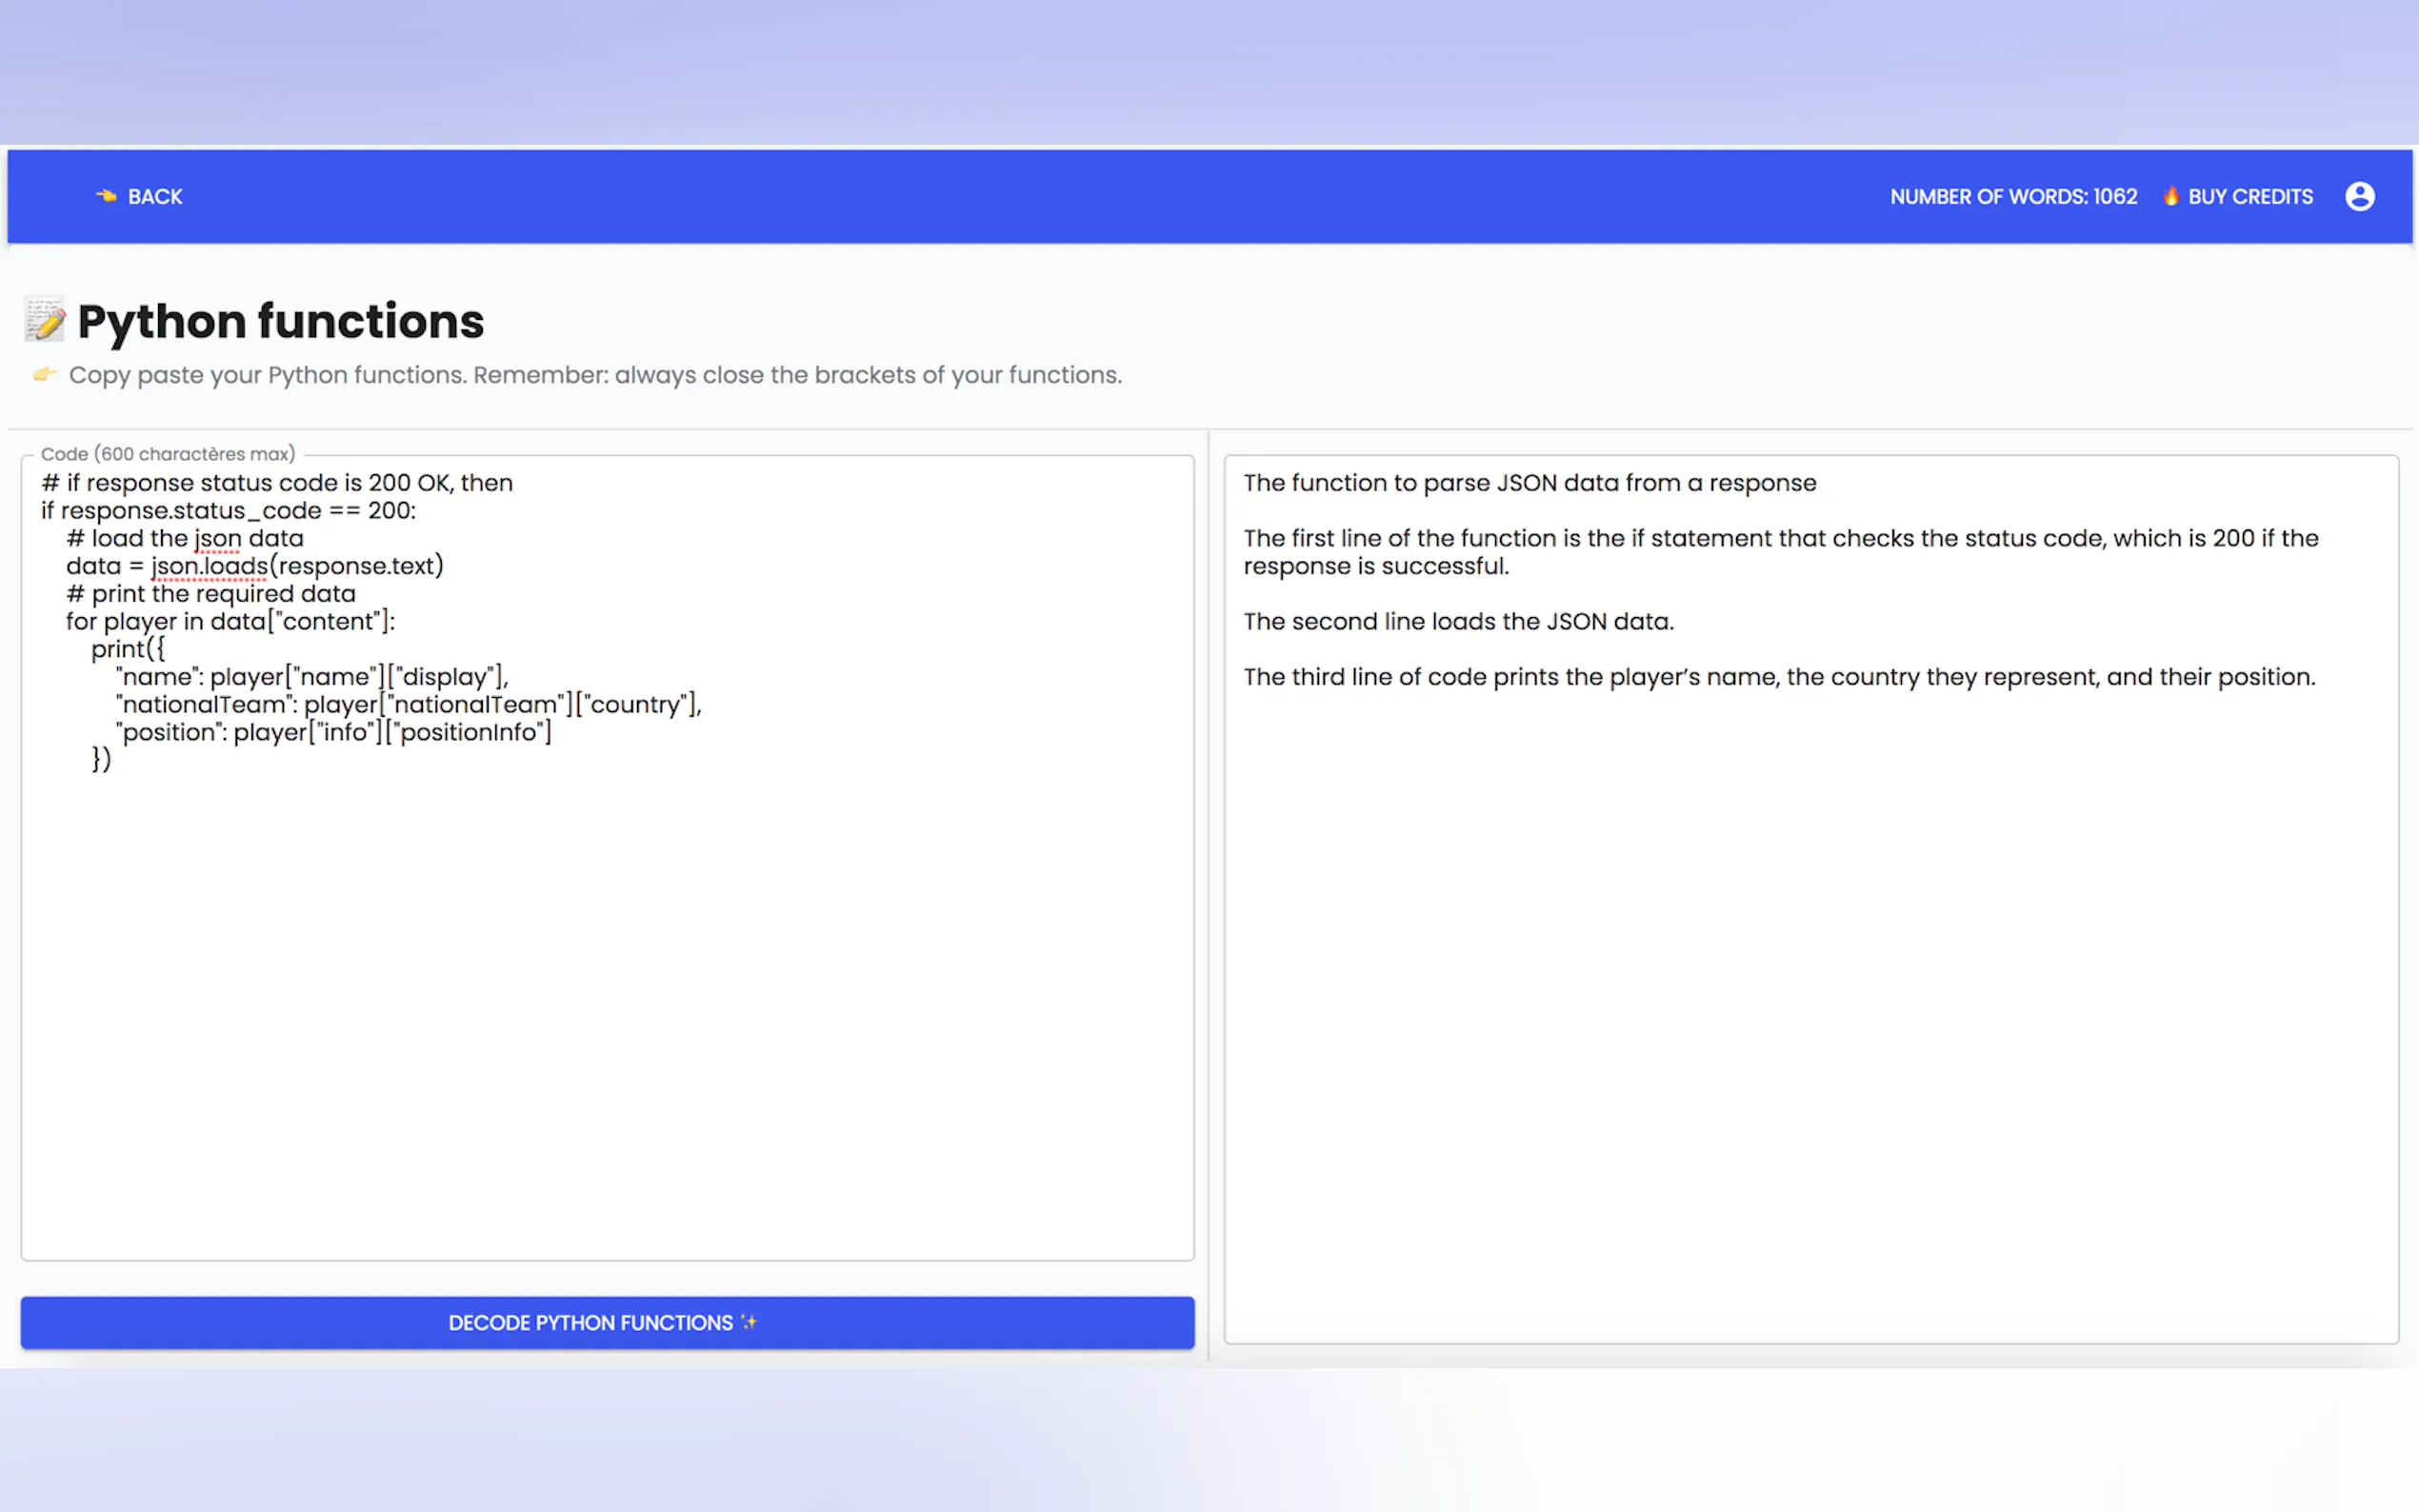Click inside the empty area of the code textarea
The image size is (2419, 1512).
click(x=607, y=1000)
